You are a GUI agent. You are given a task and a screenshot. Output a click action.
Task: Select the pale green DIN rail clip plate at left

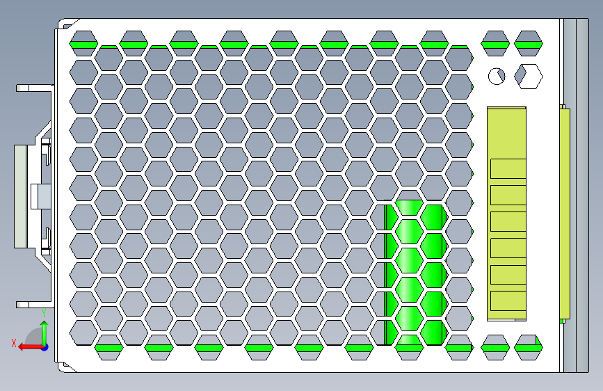pyautogui.click(x=20, y=196)
